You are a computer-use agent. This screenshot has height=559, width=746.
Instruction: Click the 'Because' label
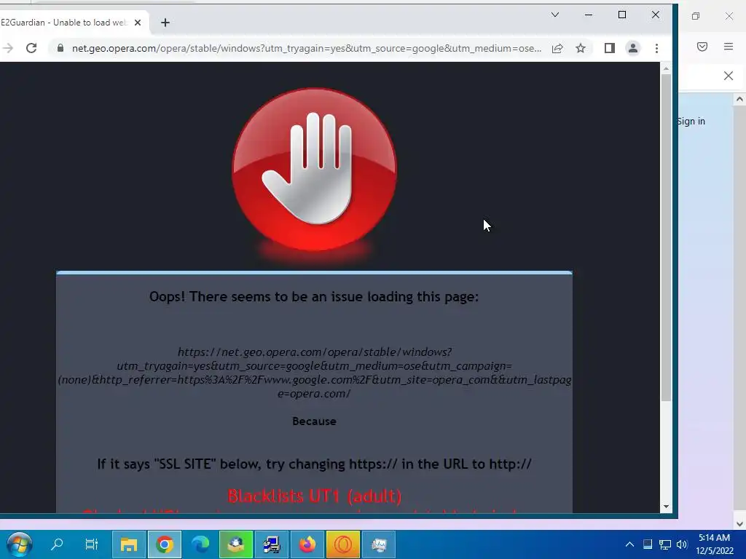(314, 421)
